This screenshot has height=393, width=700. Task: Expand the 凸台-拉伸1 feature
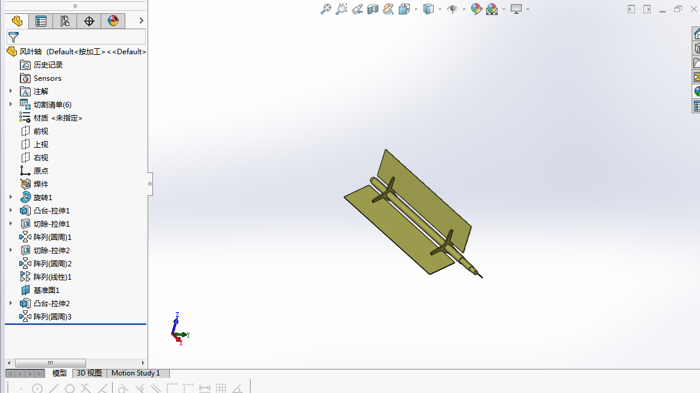[x=11, y=211]
